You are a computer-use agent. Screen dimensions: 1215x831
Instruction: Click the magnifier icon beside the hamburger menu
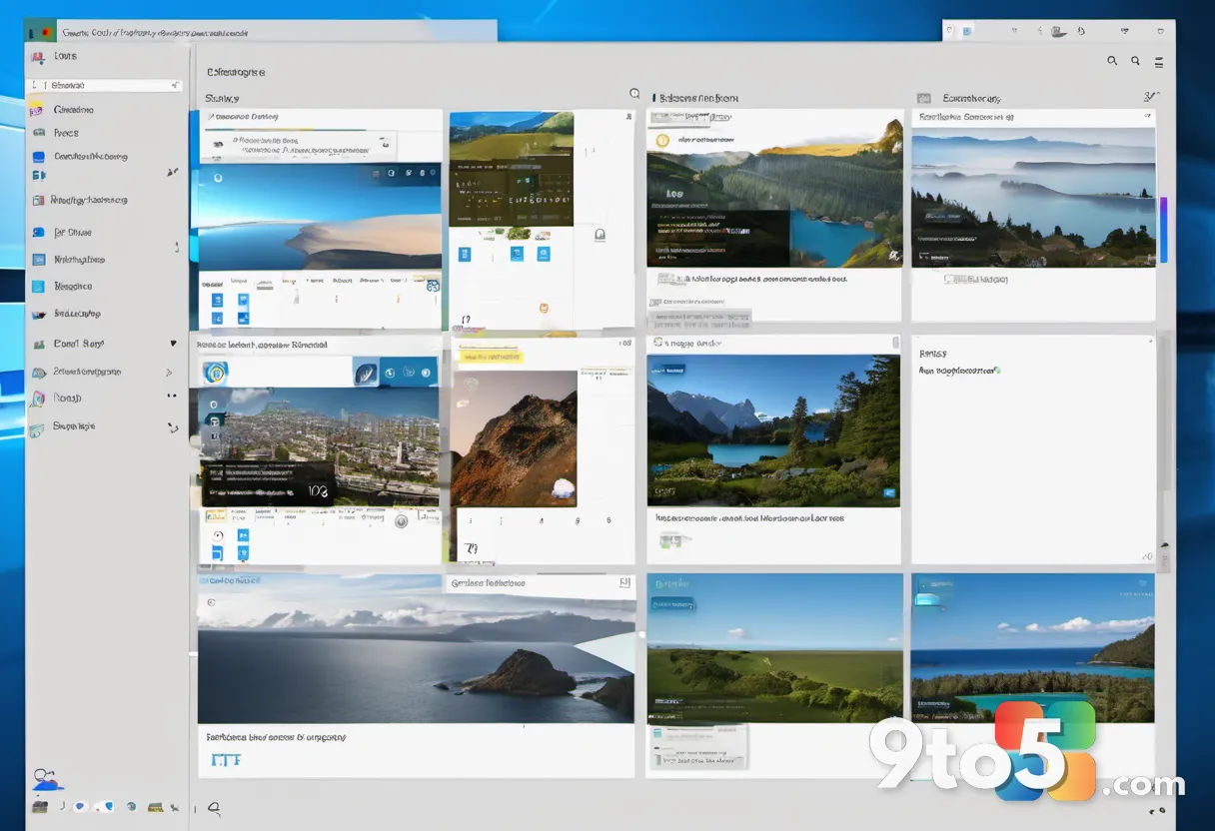1135,62
